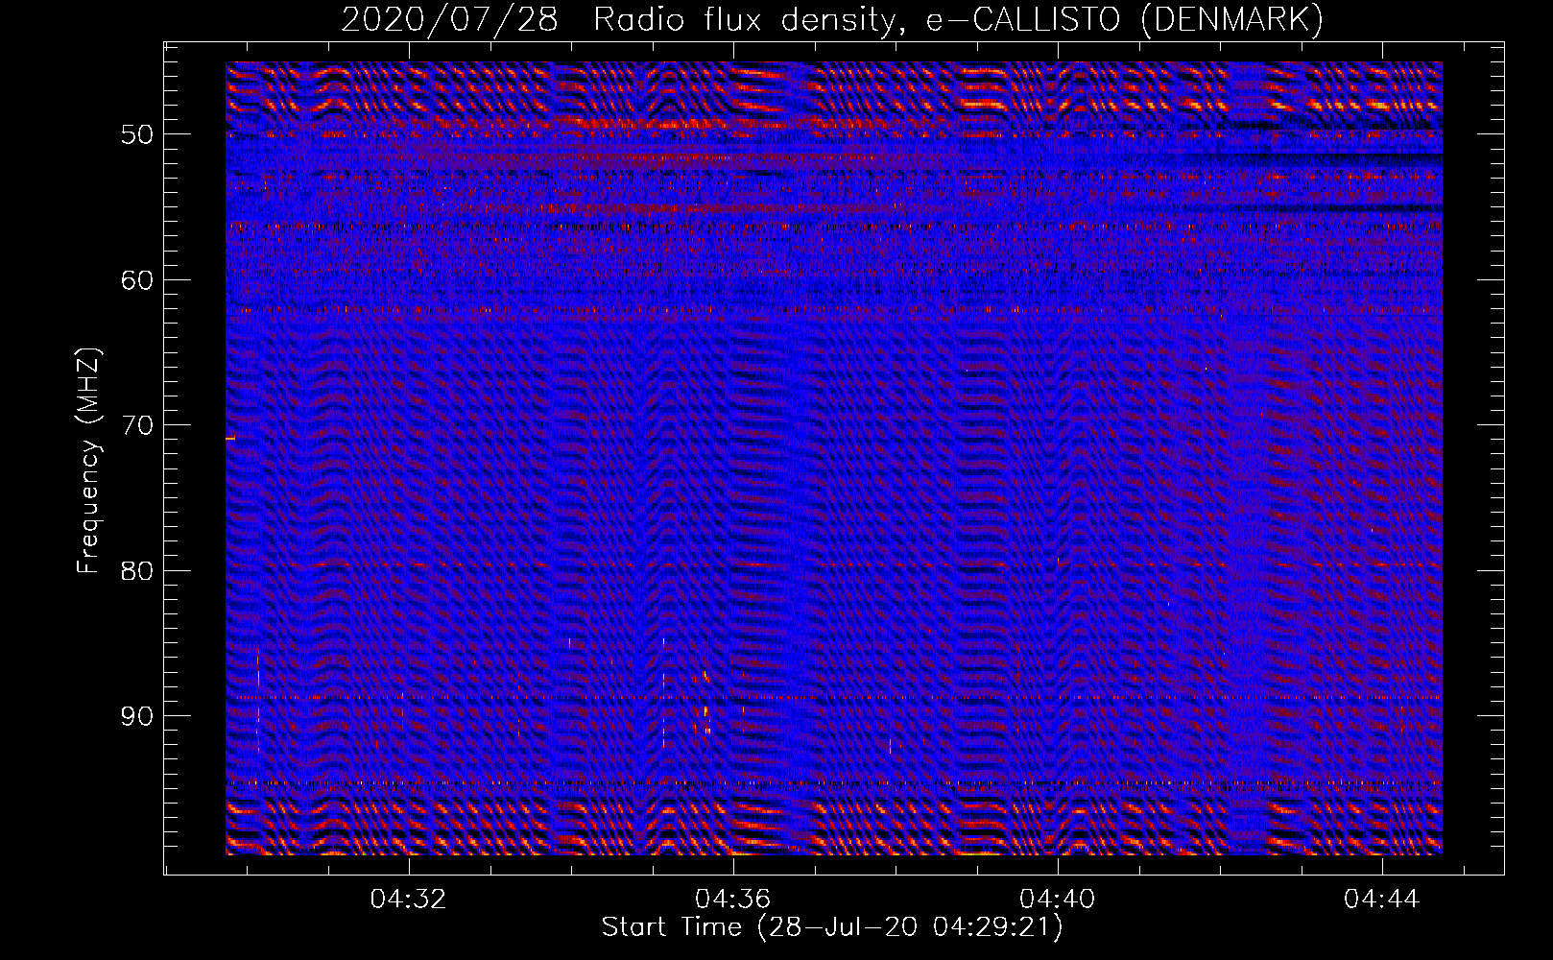Select the 70 MHz tick label
Image resolution: width=1553 pixels, height=960 pixels.
(137, 425)
